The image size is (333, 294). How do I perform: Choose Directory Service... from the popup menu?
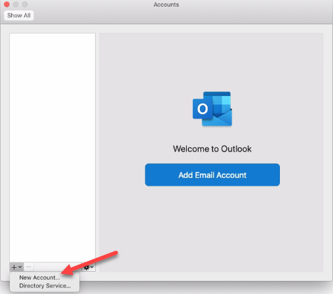(45, 285)
